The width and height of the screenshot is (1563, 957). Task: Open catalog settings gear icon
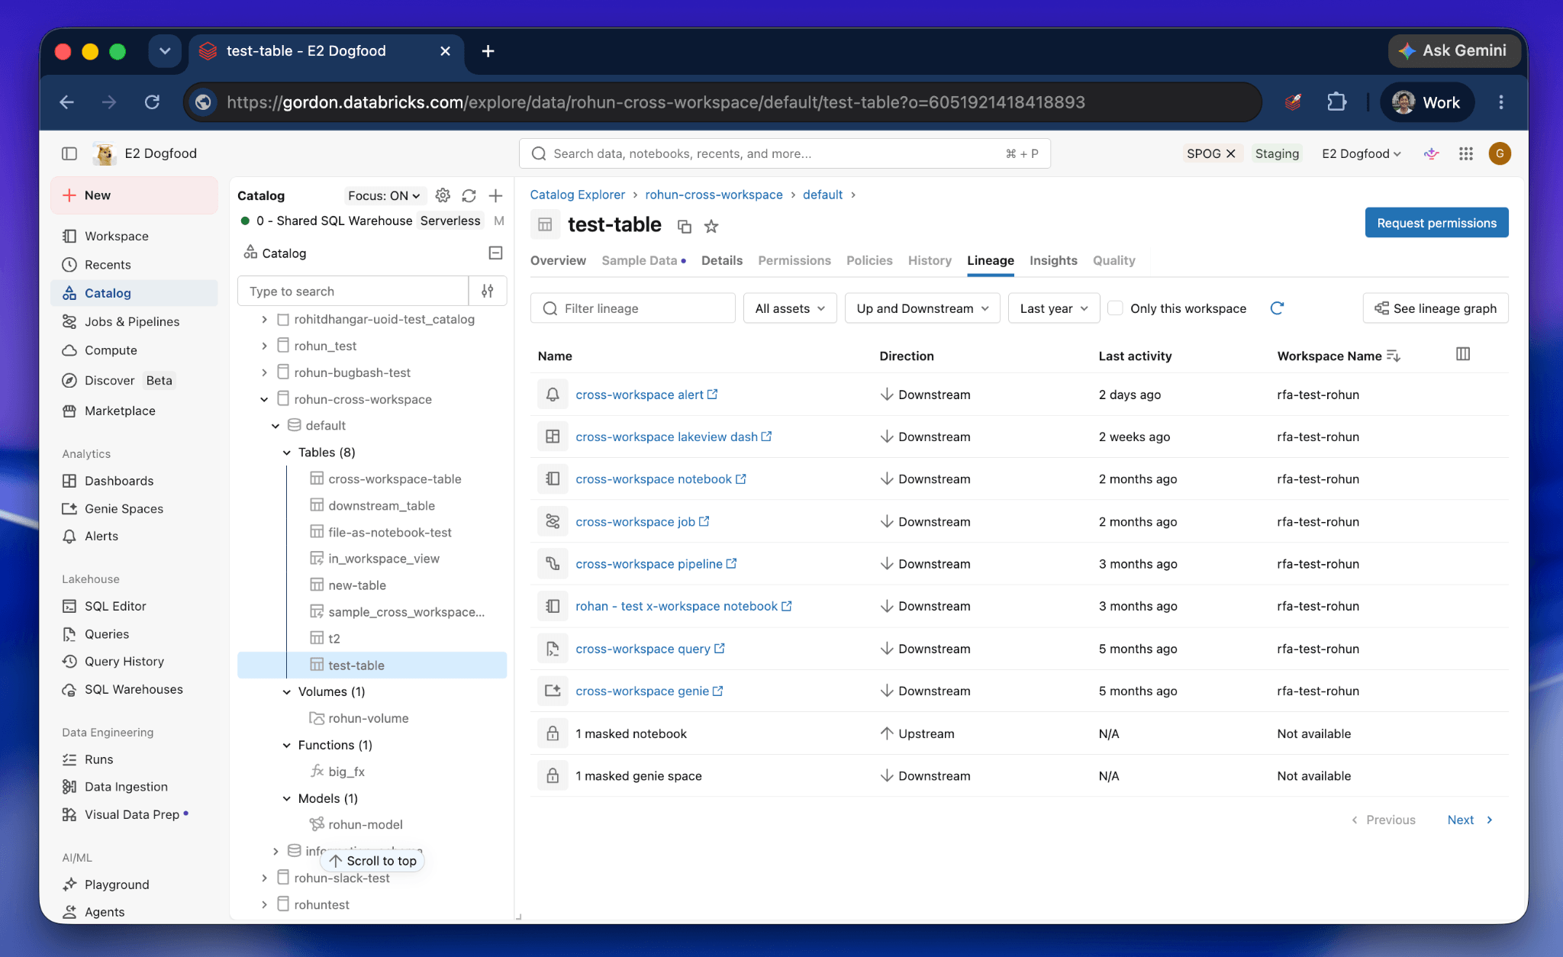tap(443, 195)
